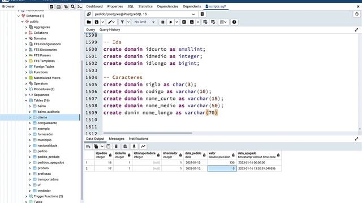Screen dimensions: 362x203
Task: Click the Filter funnel icon
Action: coord(122,22)
